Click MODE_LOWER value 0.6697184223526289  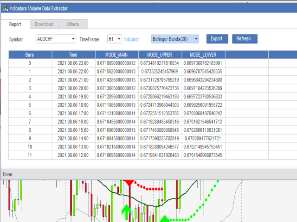click(203, 88)
